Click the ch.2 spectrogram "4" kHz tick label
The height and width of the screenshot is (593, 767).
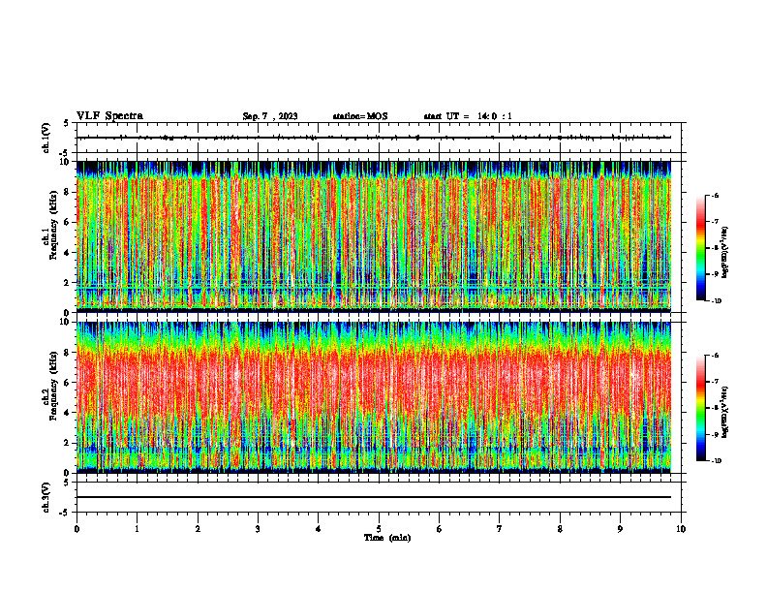[x=68, y=413]
